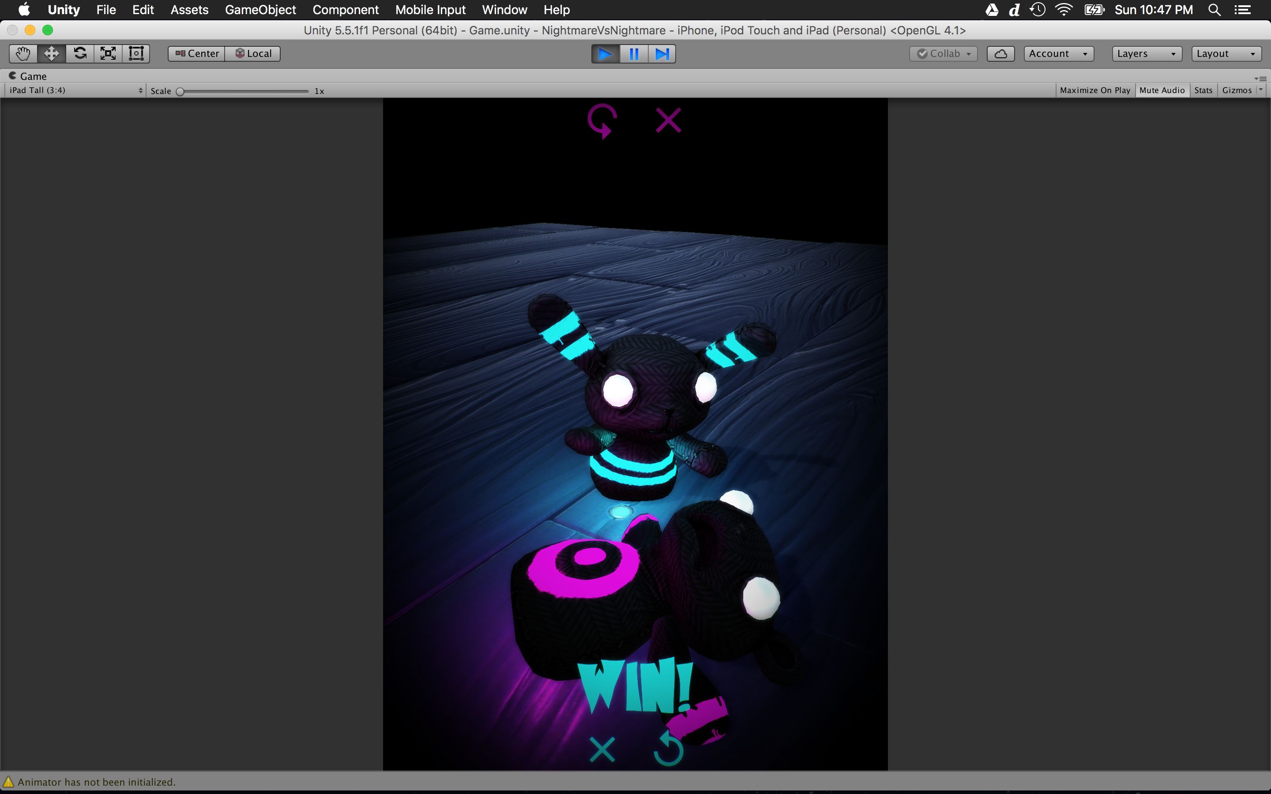This screenshot has width=1271, height=794.
Task: Toggle Maximize On Play
Action: coord(1094,90)
